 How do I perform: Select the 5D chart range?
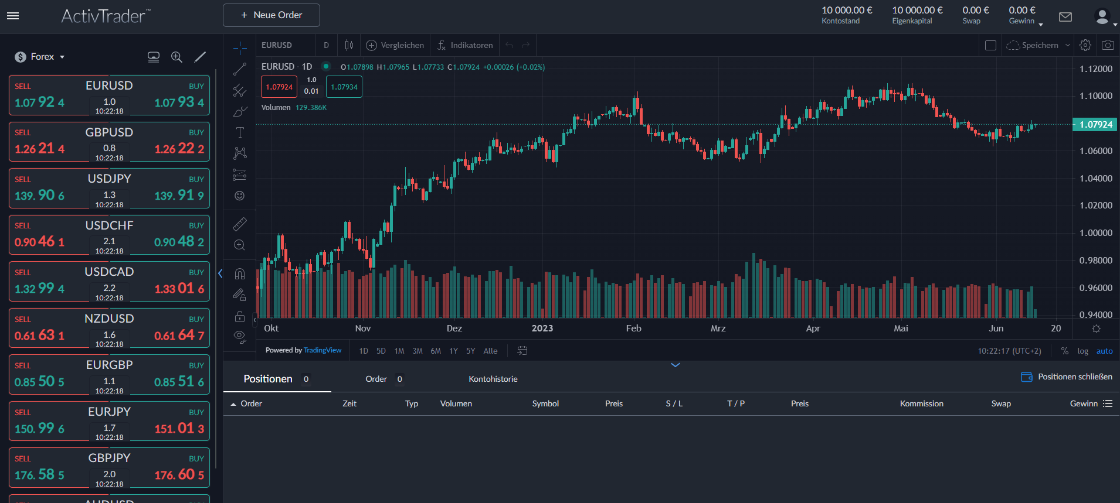[381, 351]
